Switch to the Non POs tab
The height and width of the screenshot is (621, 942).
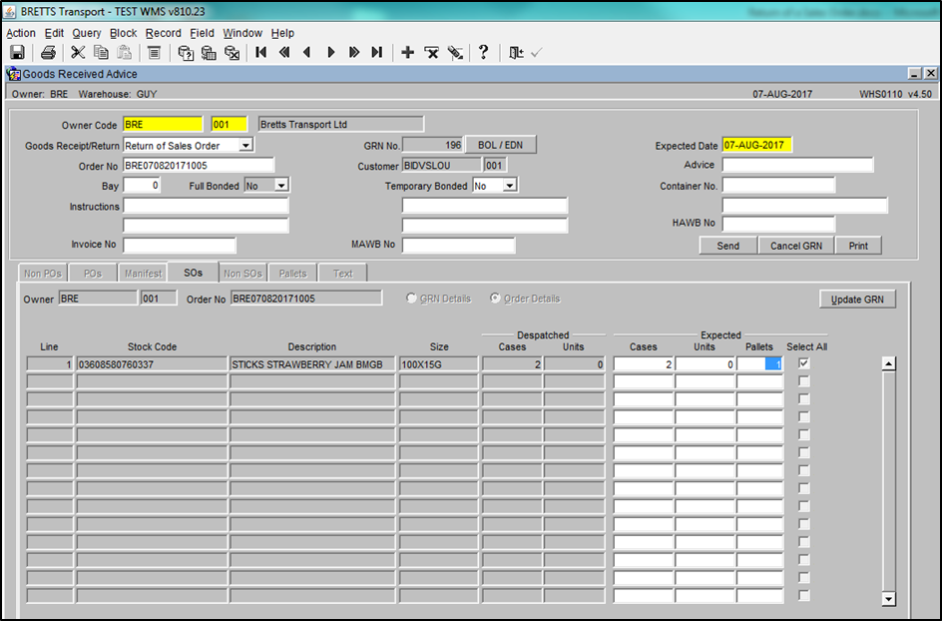[43, 274]
